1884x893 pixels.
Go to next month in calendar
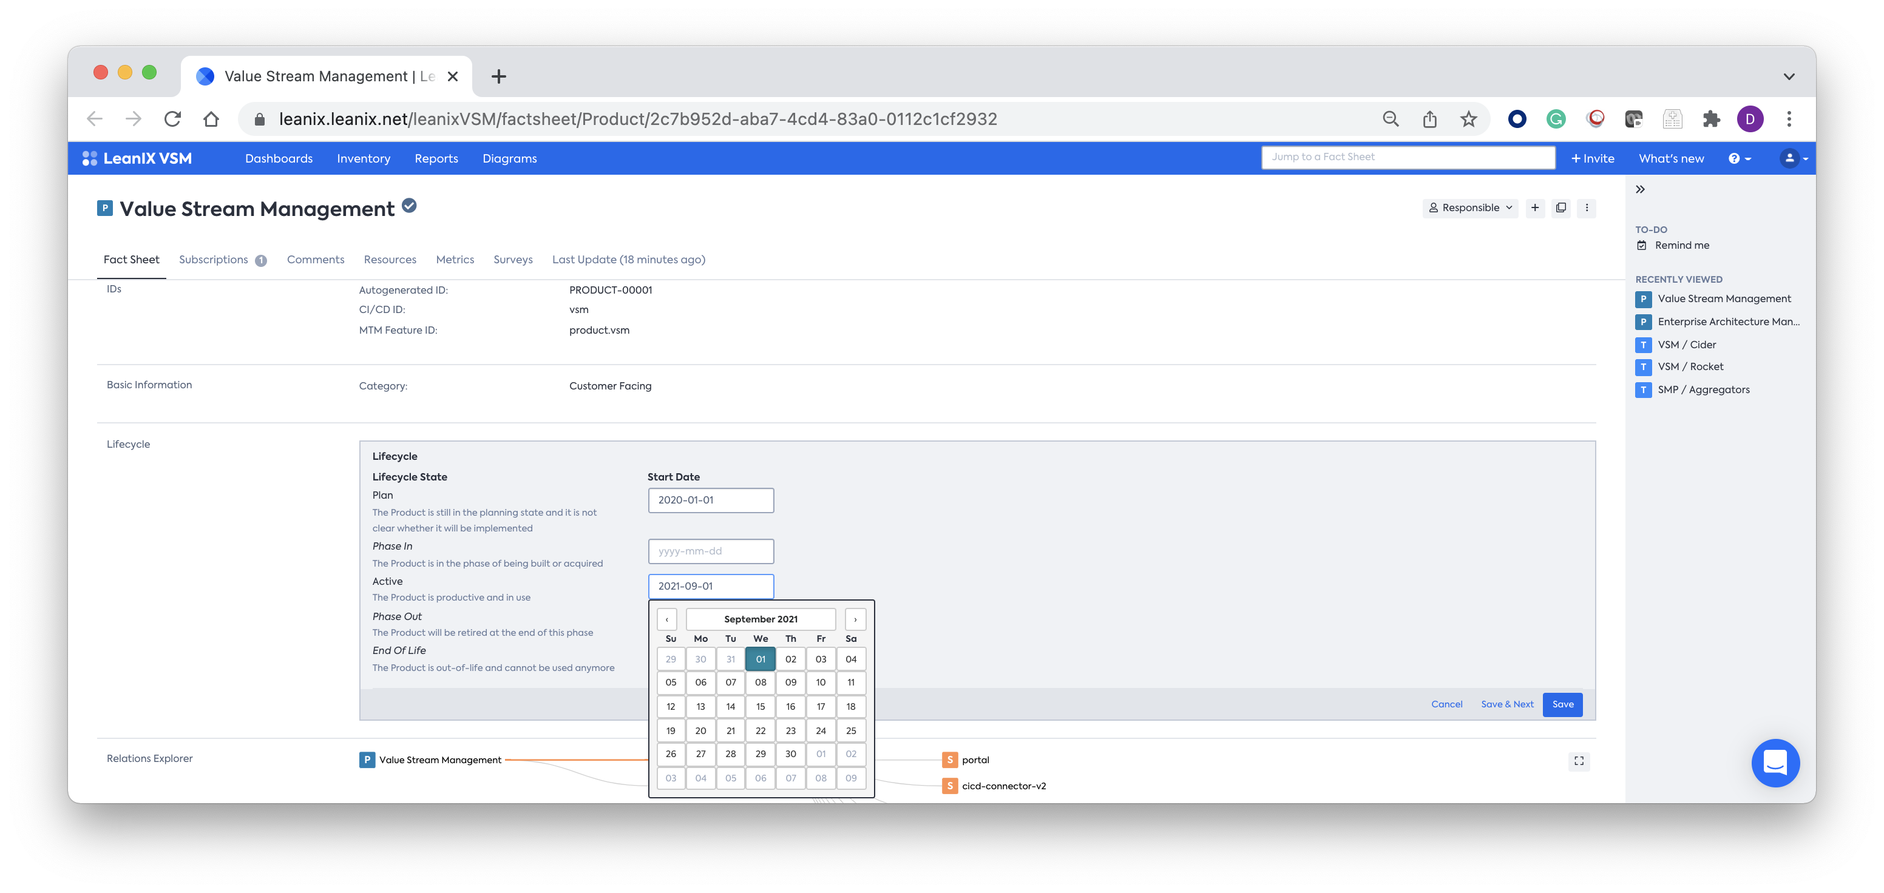tap(855, 619)
